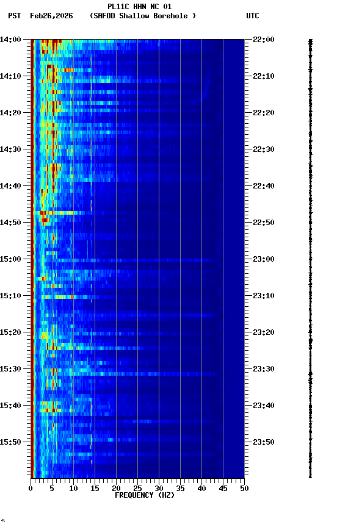
Task: Click the 15:50 PST time label
Action: [10, 442]
